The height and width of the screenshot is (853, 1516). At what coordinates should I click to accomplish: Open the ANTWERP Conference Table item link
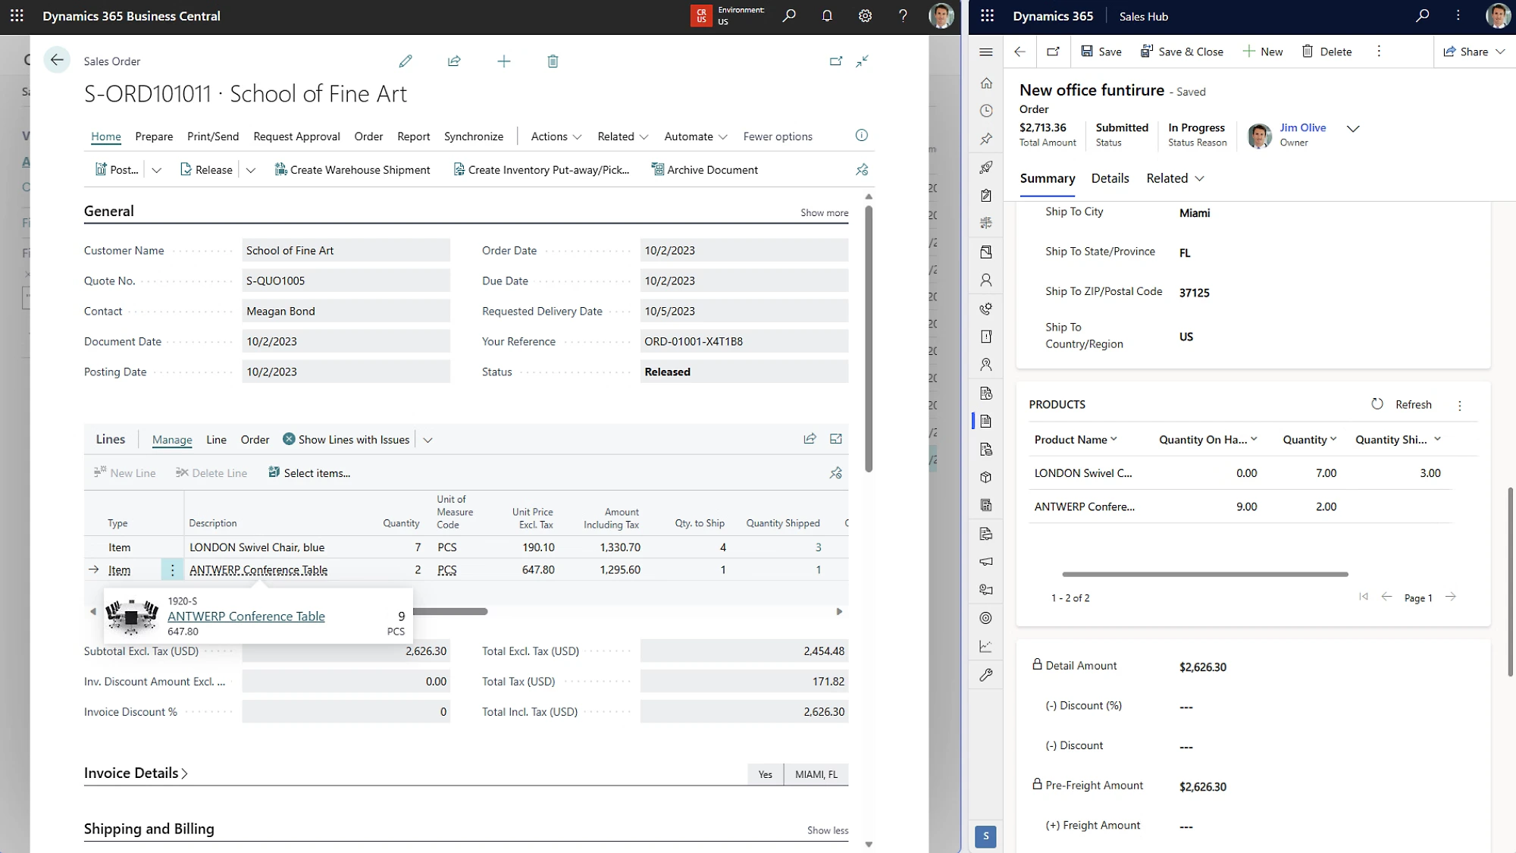click(246, 616)
